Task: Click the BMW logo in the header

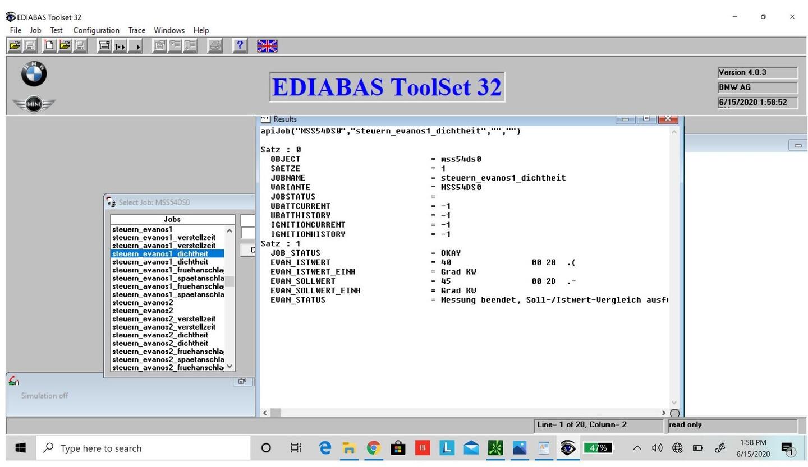Action: pos(34,74)
